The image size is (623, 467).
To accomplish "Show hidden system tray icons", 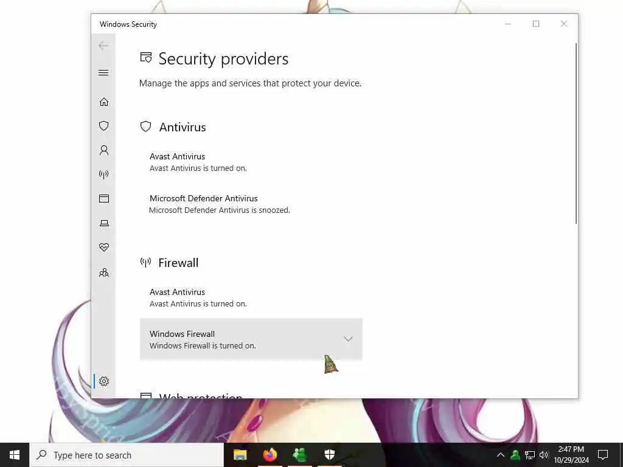I will point(501,455).
